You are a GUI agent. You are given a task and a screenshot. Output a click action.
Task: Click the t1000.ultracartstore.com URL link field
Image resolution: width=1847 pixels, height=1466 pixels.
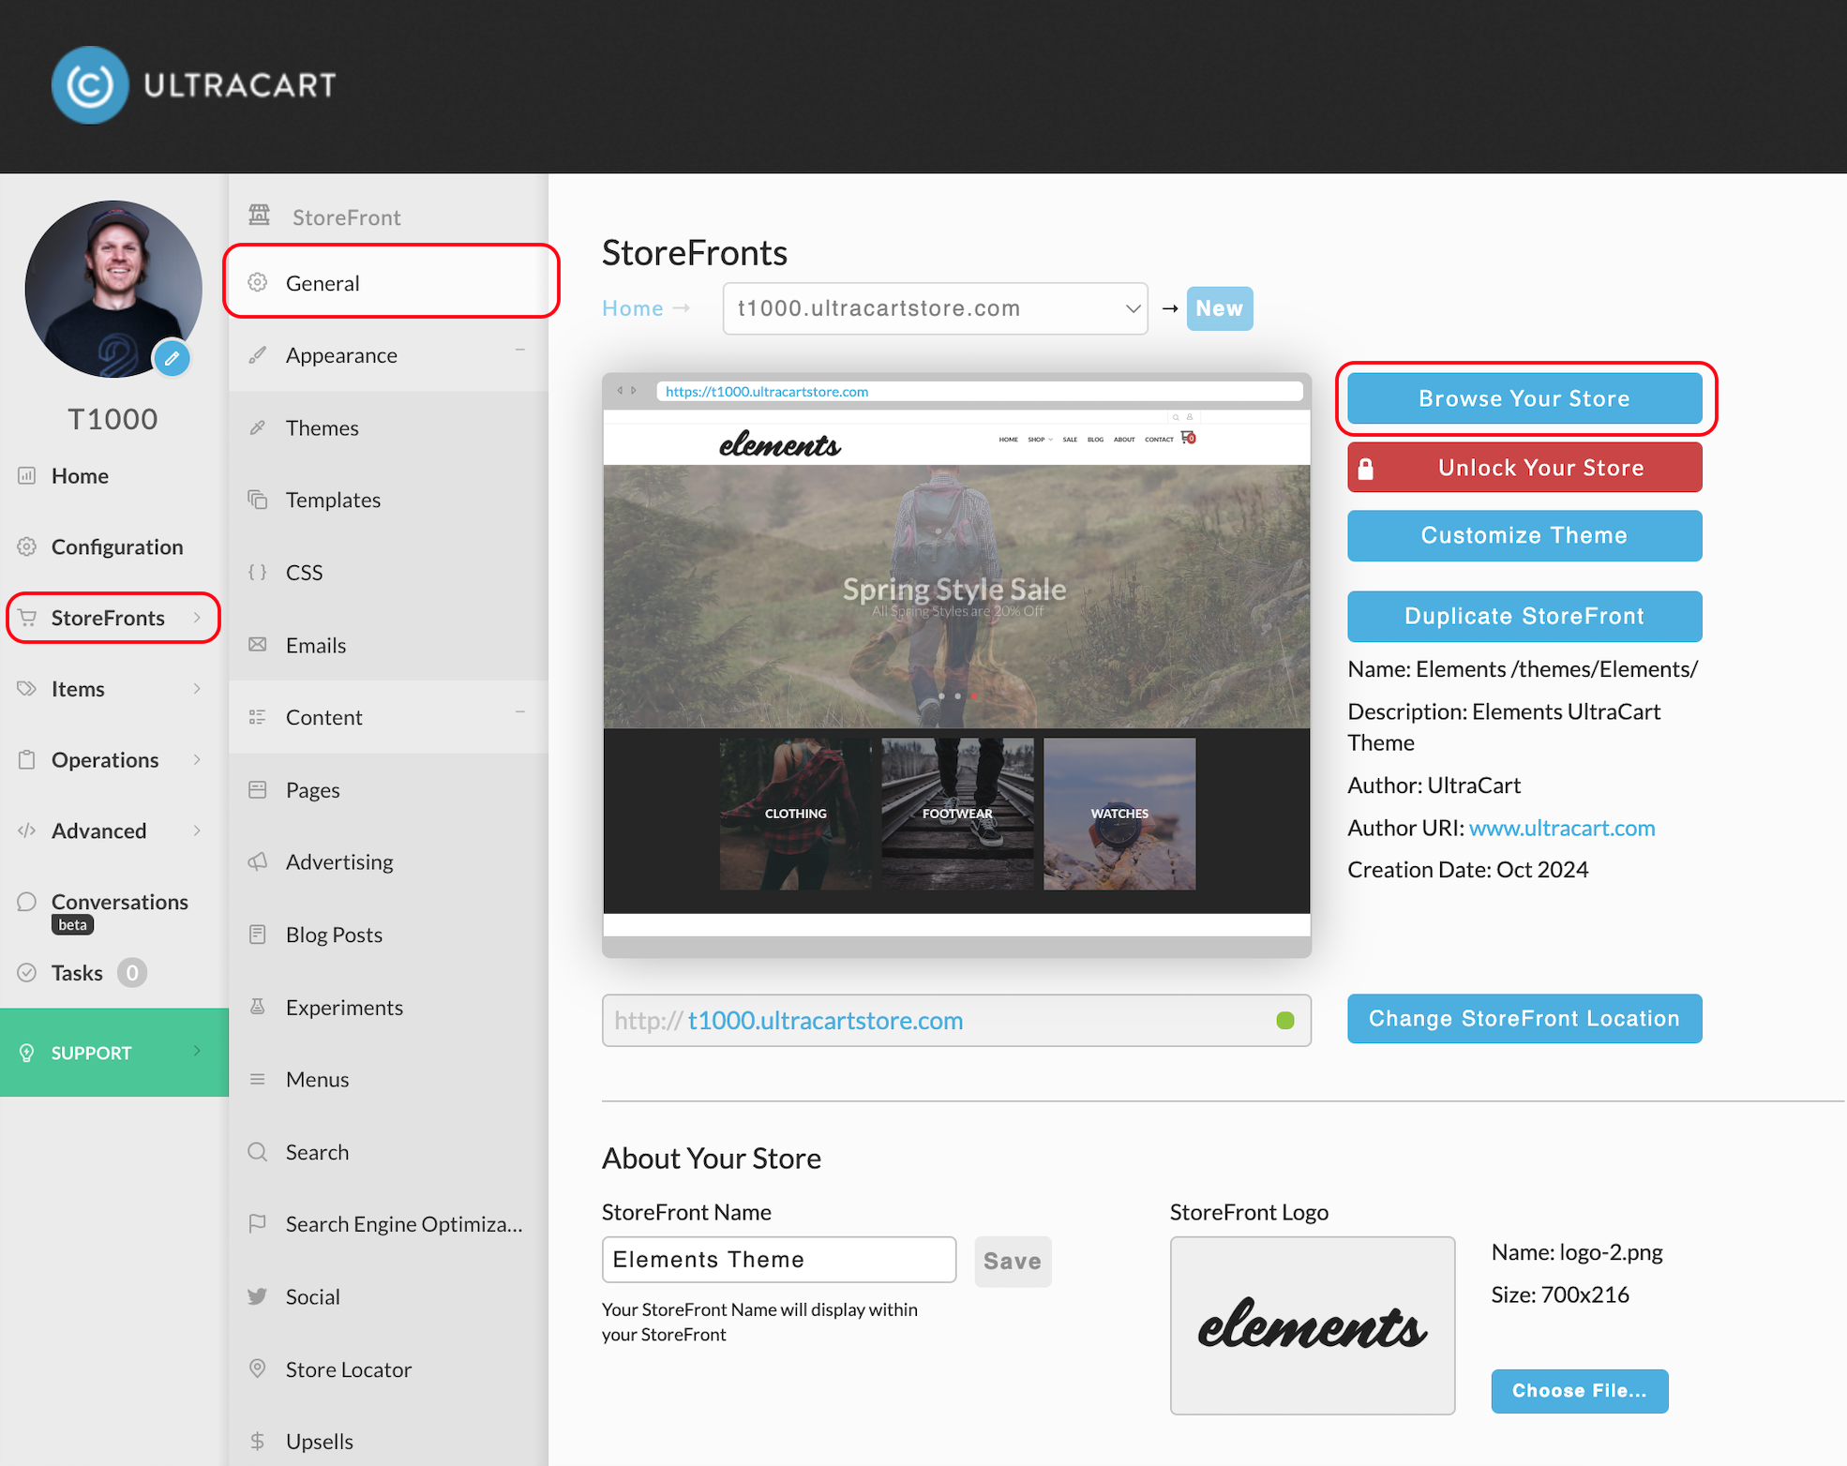click(x=956, y=1020)
